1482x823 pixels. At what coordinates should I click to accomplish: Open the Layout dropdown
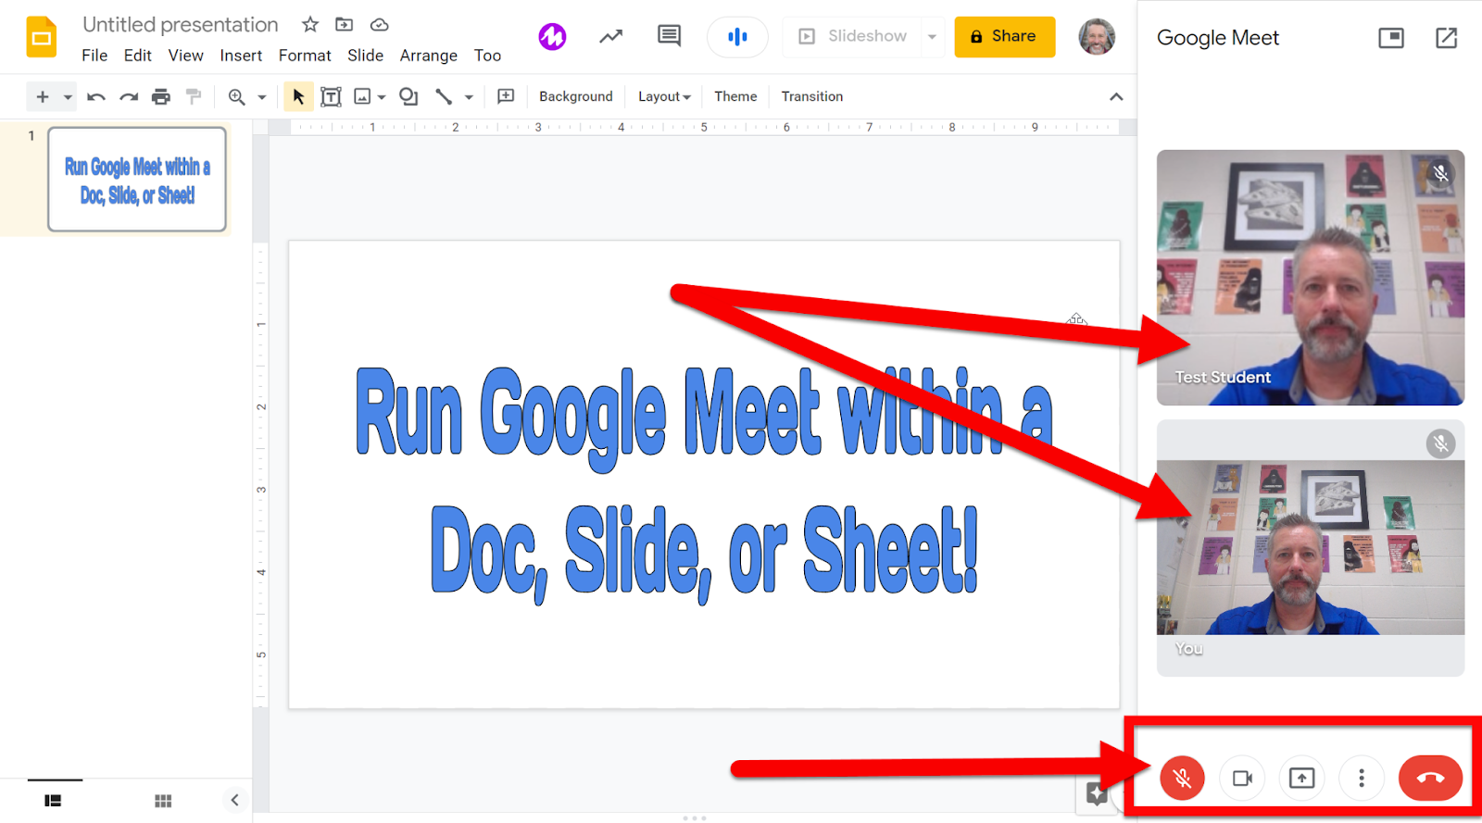pos(664,96)
